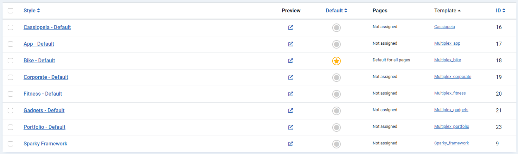
Task: Click ID value 23
Action: coord(499,127)
